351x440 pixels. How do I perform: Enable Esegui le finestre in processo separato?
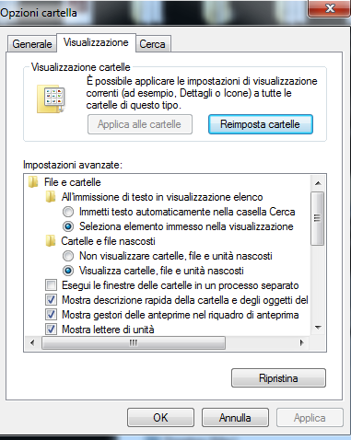point(51,285)
